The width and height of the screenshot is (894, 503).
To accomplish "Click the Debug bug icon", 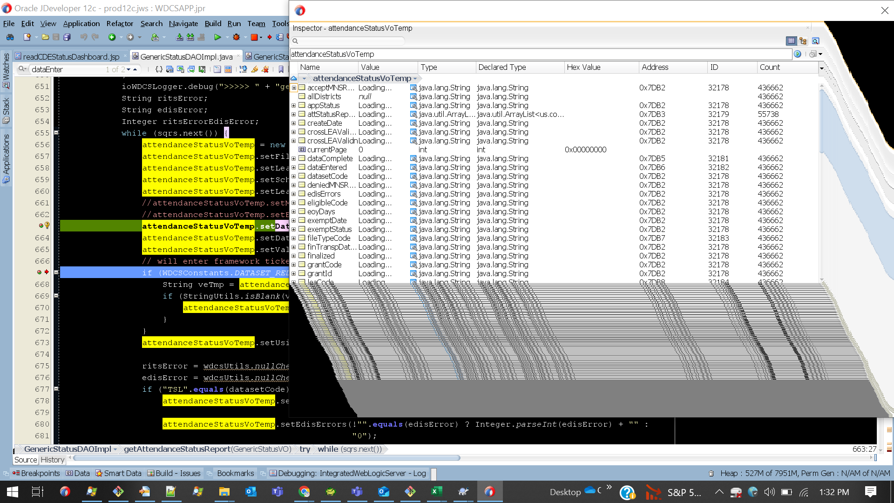I will pyautogui.click(x=237, y=37).
